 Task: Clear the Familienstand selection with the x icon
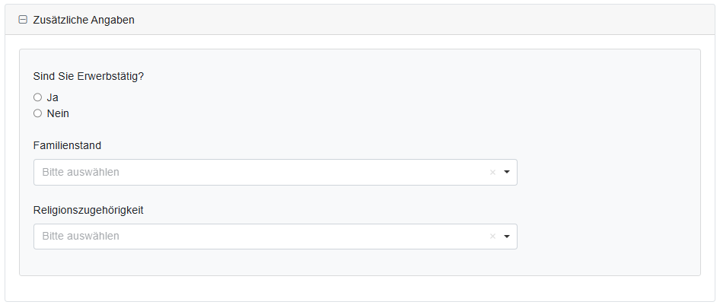[492, 173]
